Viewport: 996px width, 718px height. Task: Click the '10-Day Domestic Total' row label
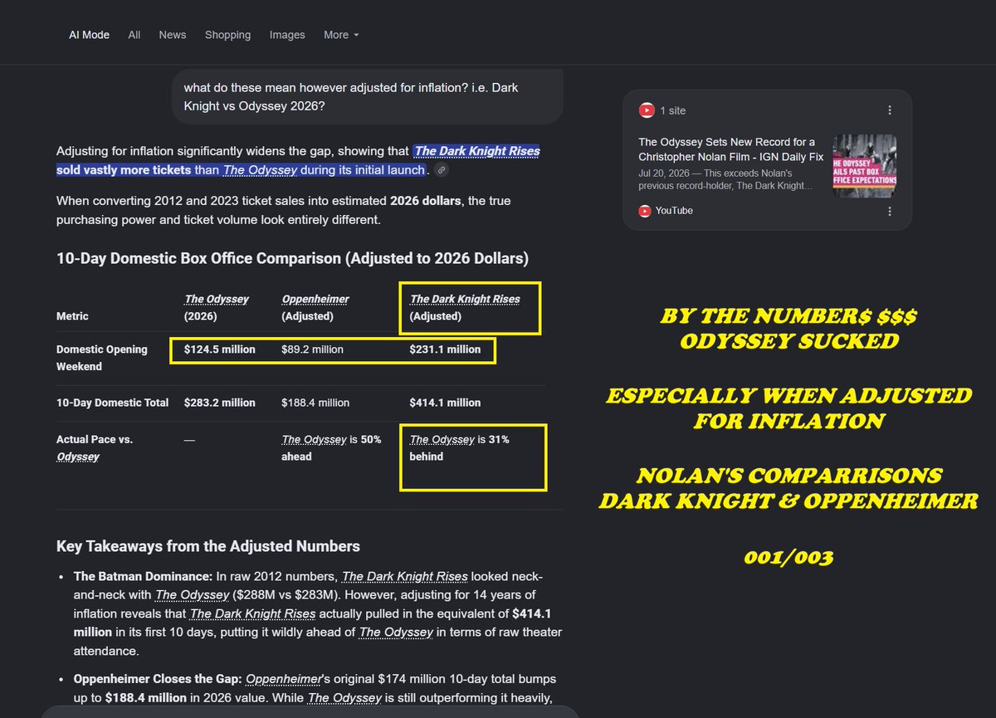113,403
